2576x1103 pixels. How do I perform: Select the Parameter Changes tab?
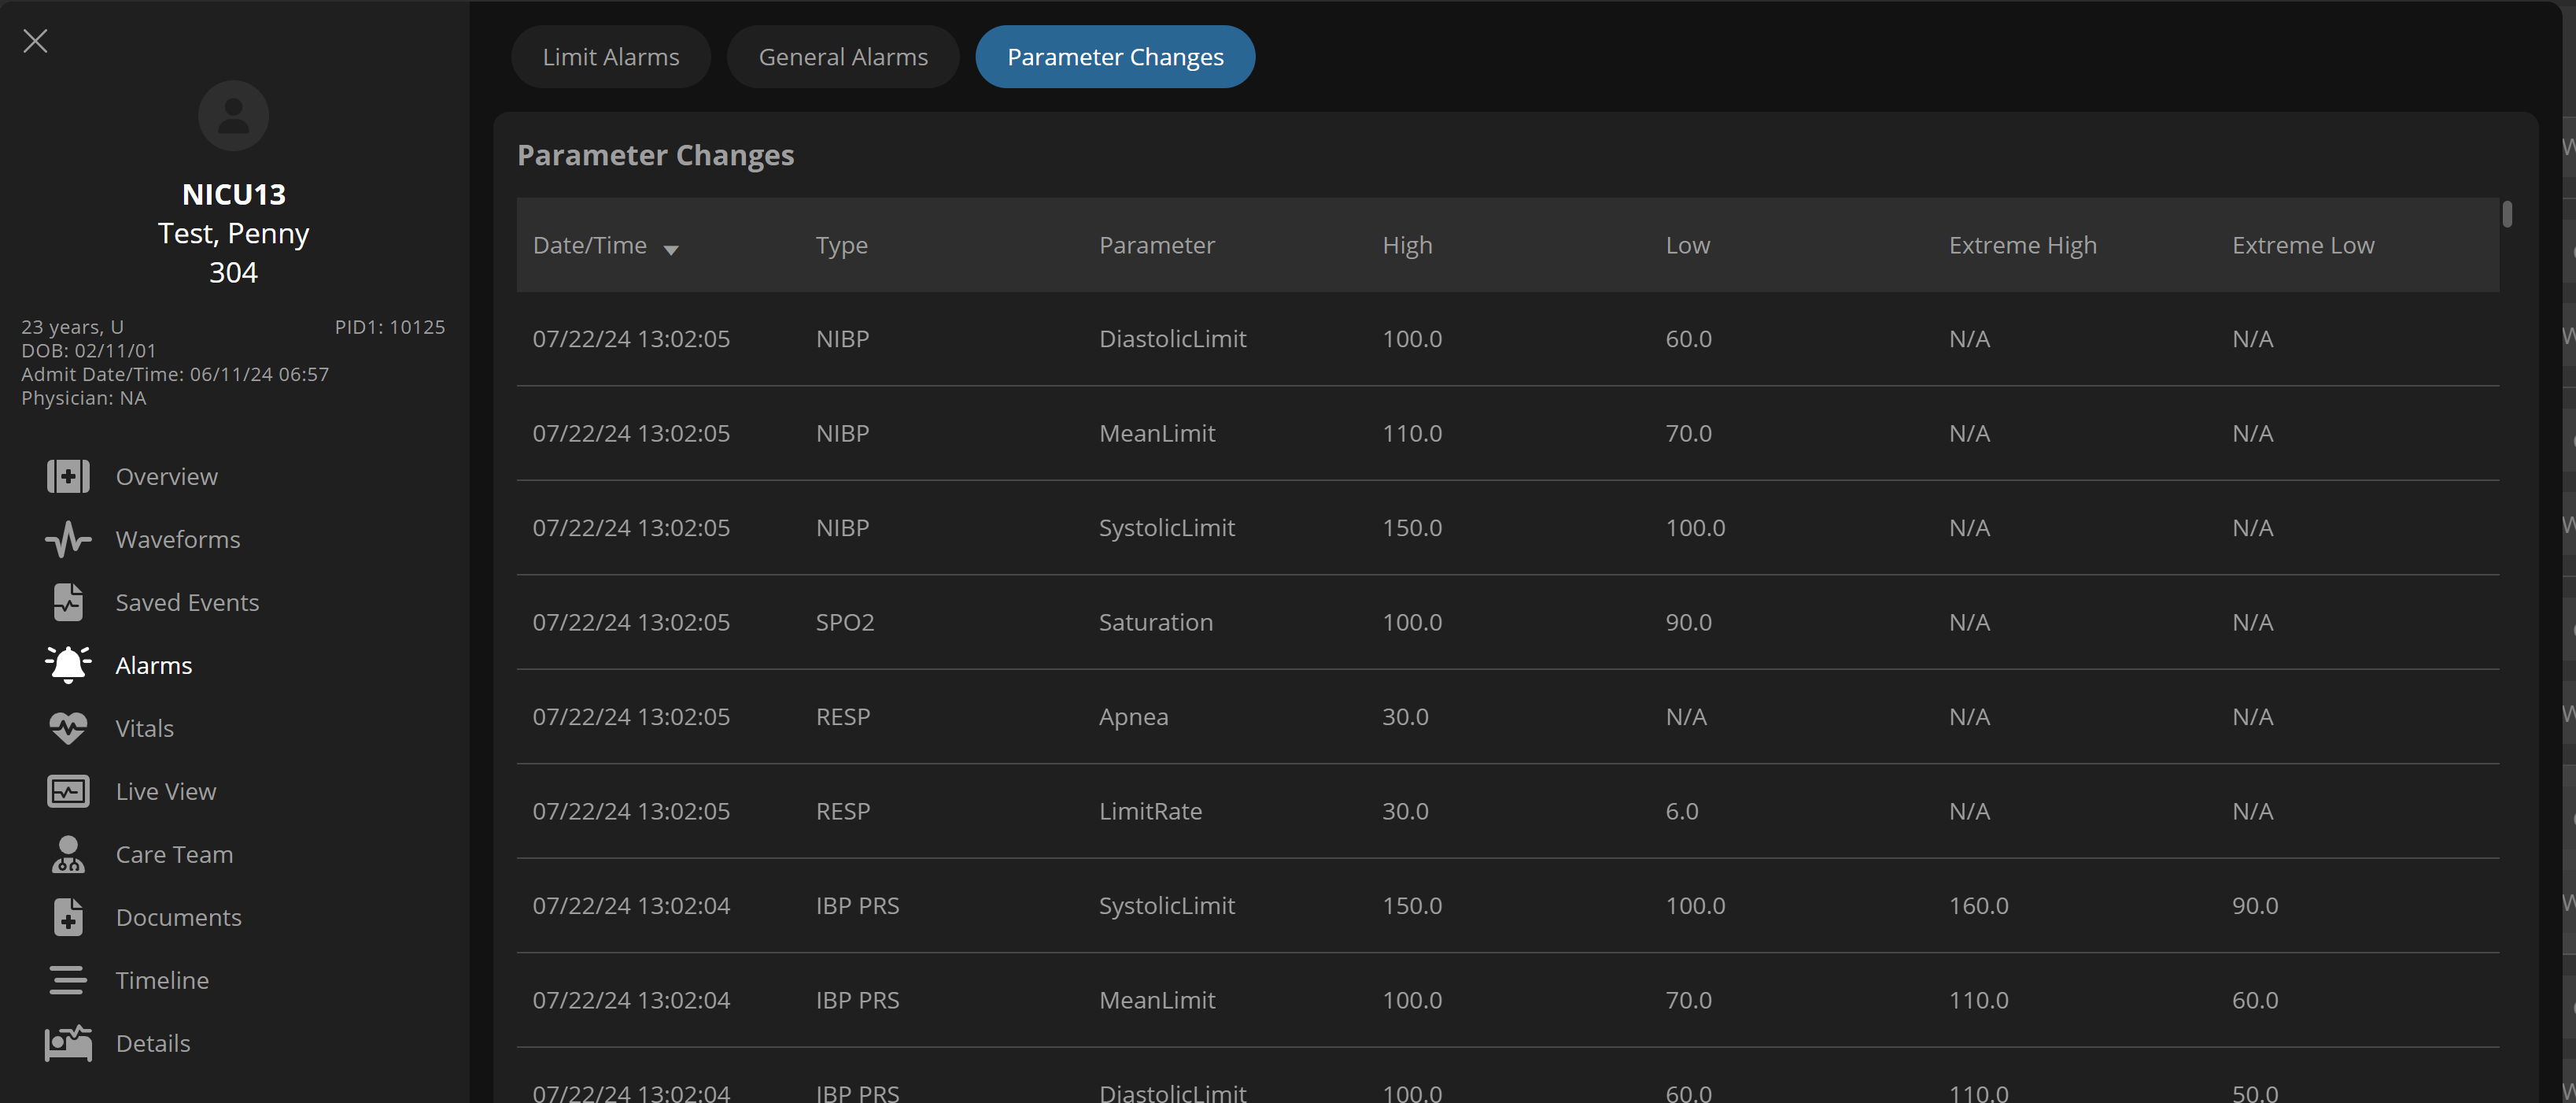[1115, 57]
